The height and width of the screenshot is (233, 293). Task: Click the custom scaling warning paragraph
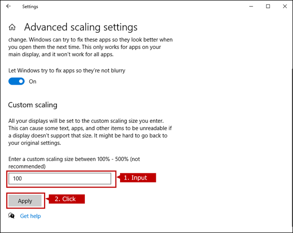pyautogui.click(x=90, y=132)
